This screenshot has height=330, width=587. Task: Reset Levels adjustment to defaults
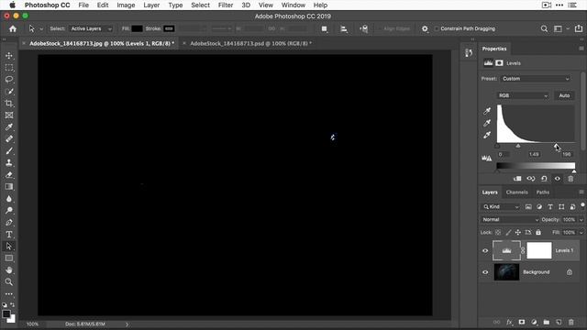click(x=544, y=179)
